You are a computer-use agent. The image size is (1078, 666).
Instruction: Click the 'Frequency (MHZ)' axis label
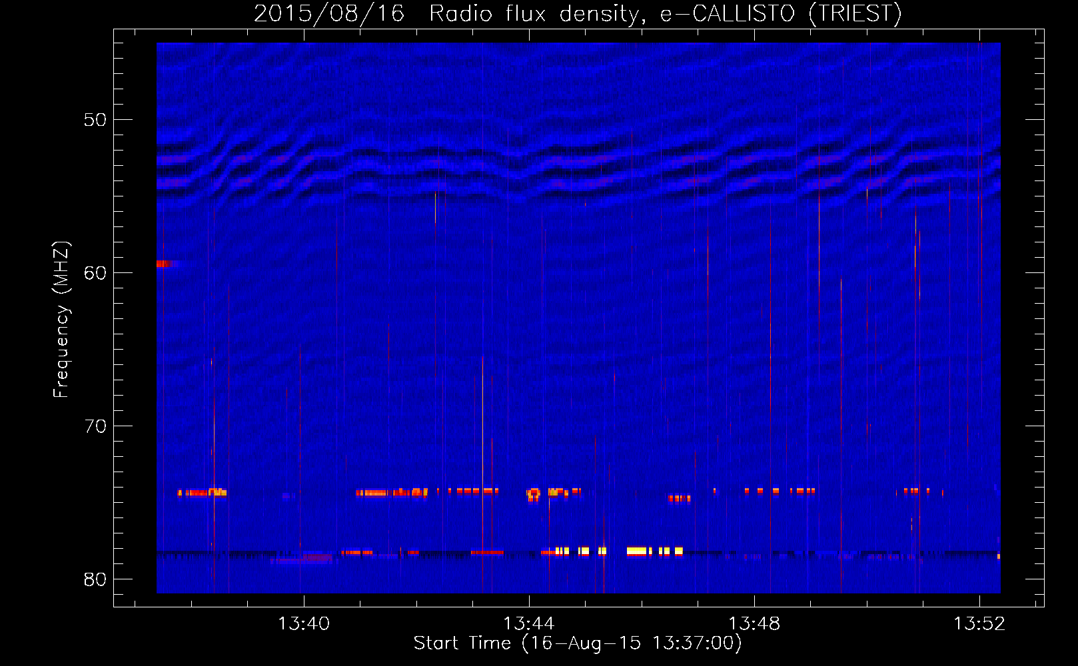(61, 320)
